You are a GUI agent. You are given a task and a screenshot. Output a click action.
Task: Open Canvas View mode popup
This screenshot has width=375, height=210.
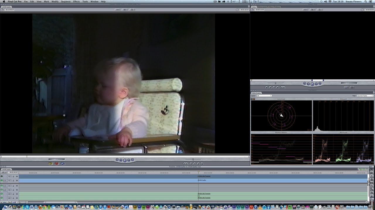point(132,10)
